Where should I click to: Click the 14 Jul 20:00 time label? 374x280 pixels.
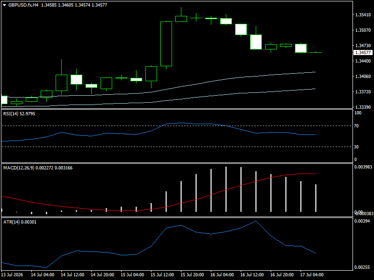[102, 274]
